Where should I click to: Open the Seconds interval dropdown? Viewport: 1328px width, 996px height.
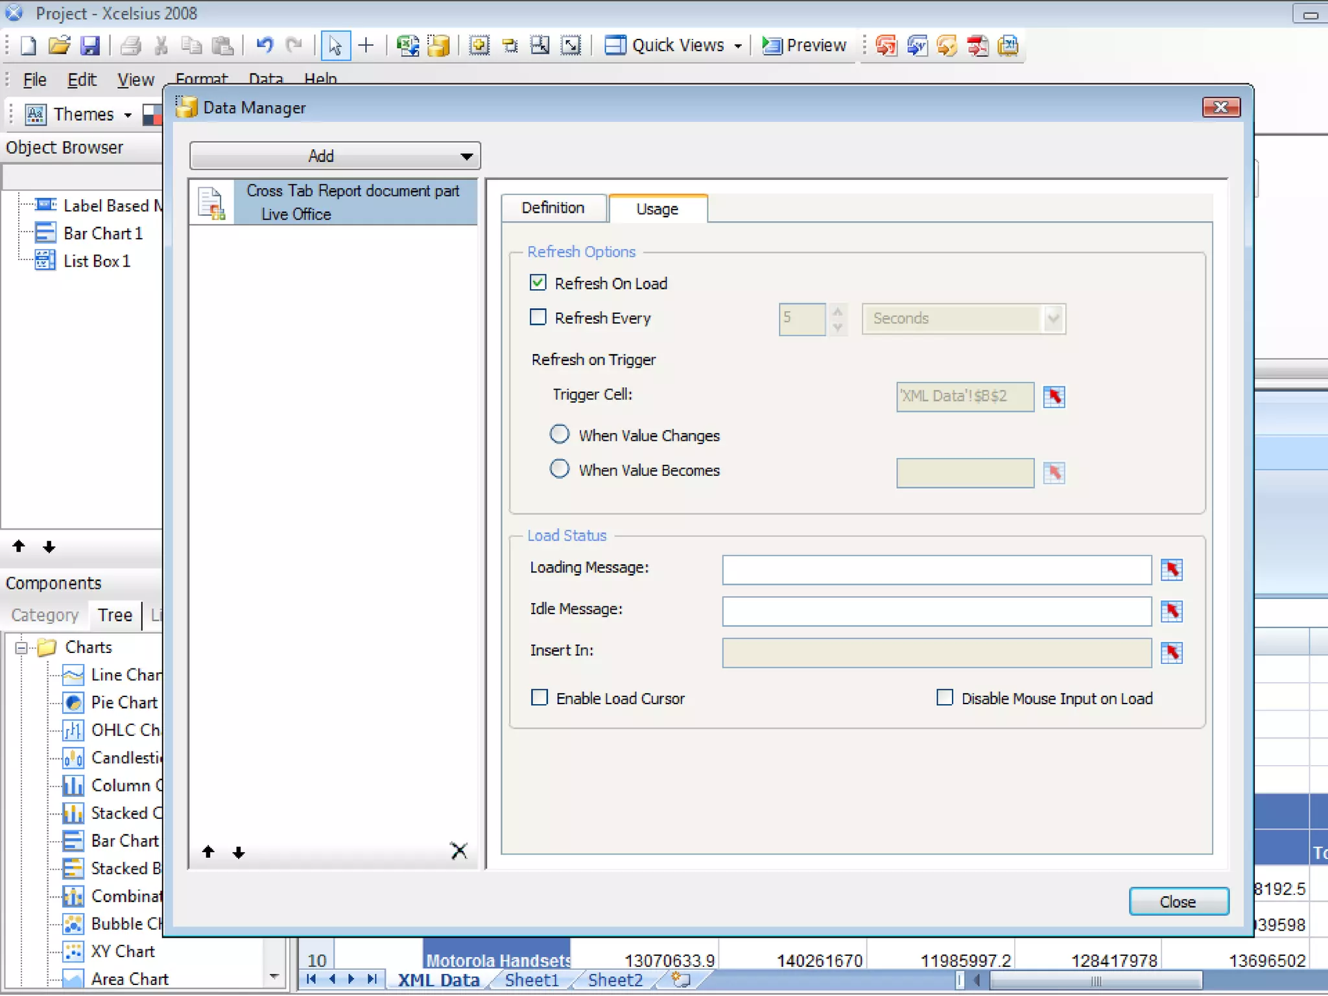(x=1053, y=318)
